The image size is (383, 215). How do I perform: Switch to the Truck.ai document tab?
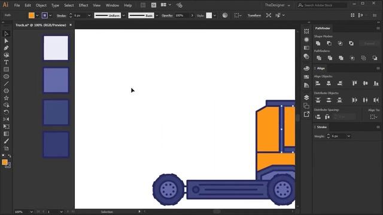point(41,25)
